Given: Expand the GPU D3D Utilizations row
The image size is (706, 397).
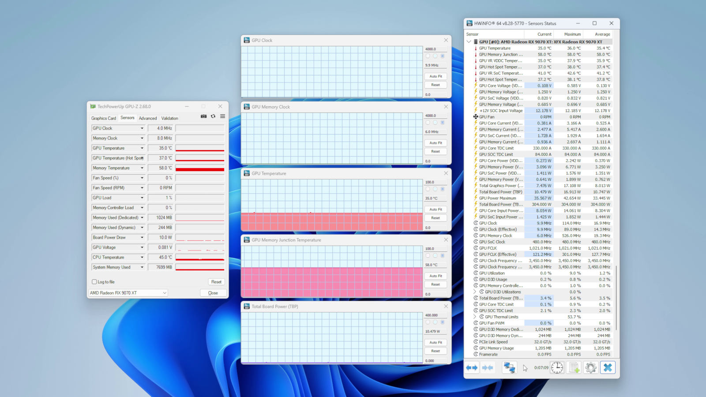Looking at the screenshot, I should pos(475,292).
